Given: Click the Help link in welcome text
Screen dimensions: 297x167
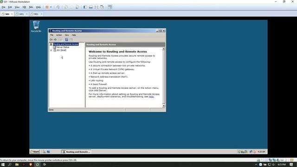Looking at the screenshot, I should (151, 96).
